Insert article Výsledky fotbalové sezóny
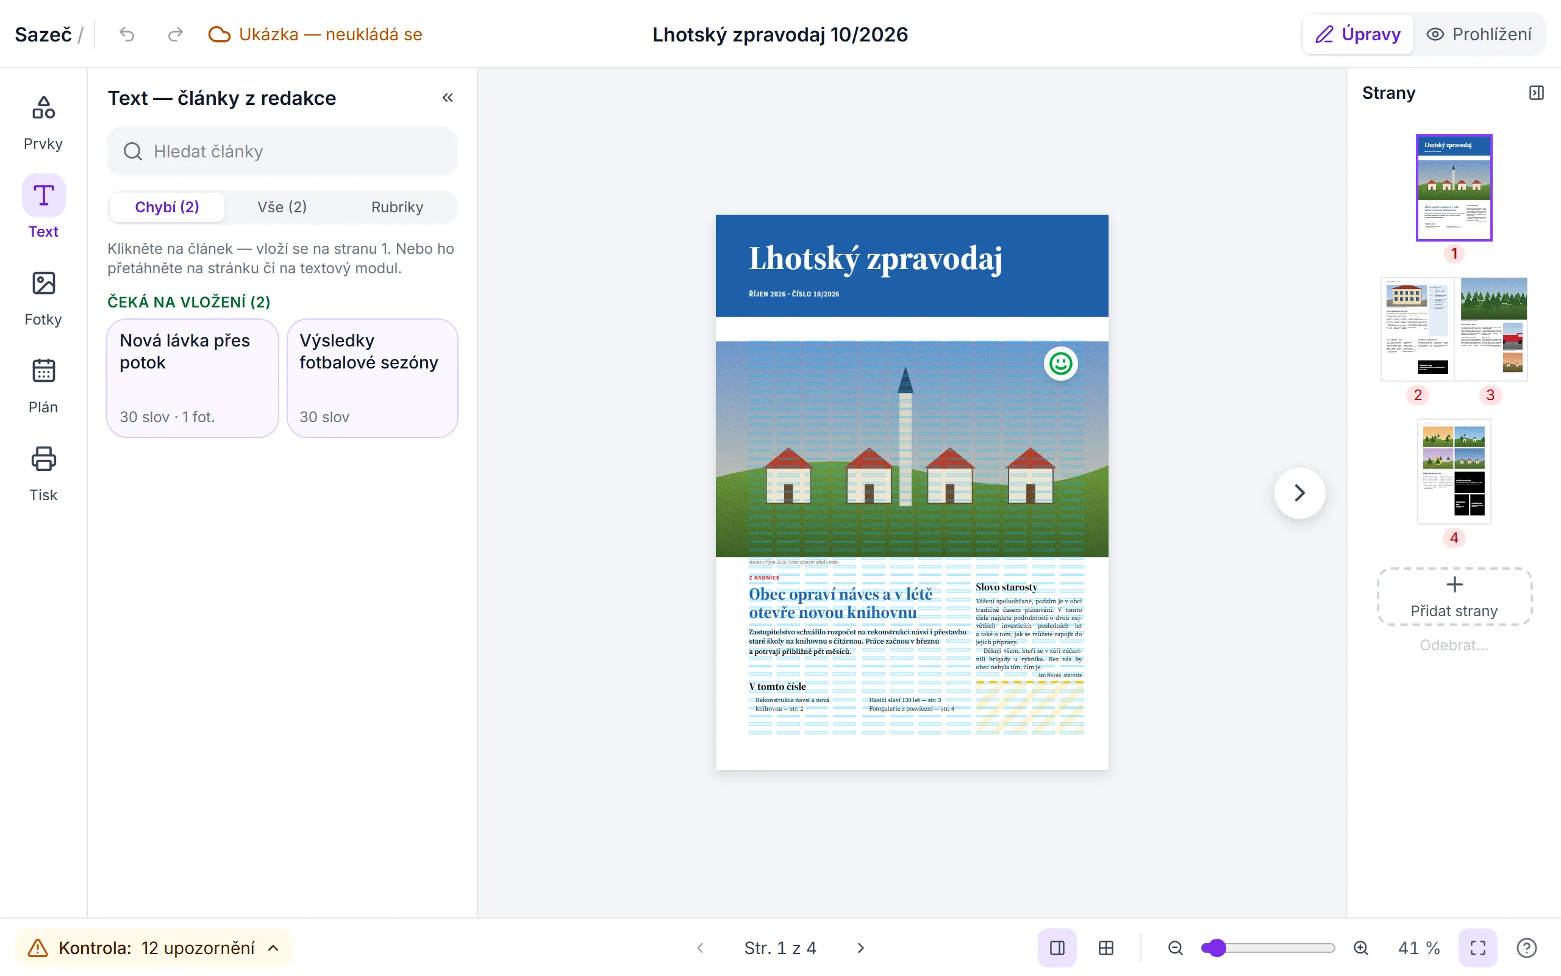Screen dimensions: 1561x976 372,378
